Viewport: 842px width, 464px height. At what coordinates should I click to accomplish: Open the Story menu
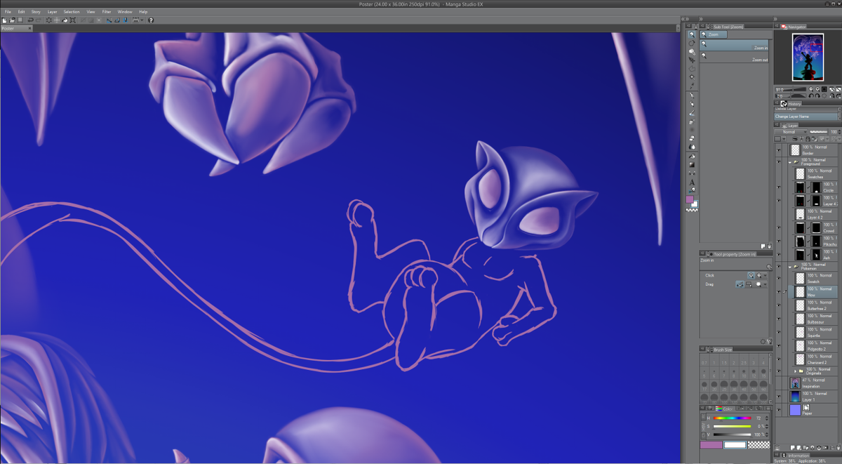(x=35, y=12)
